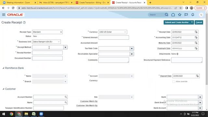Open the Create Receipt help icon
The image size is (208, 117).
click(x=24, y=22)
